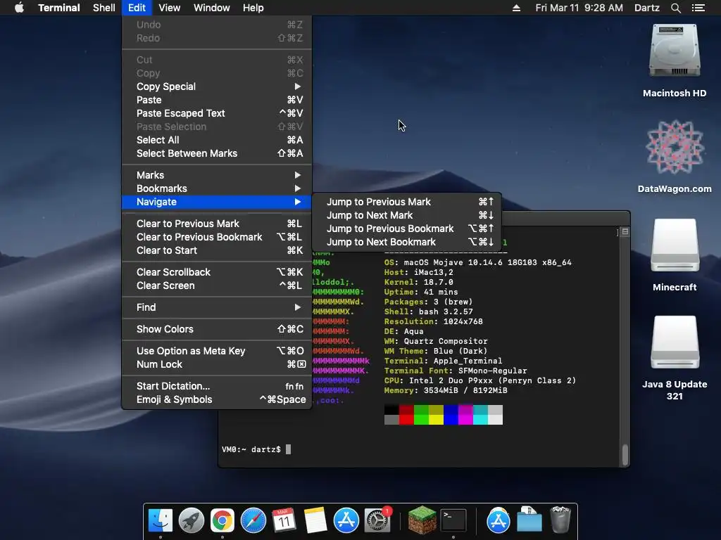The image size is (721, 540).
Task: Select the highlighted Navigate menu item
Action: coord(217,202)
